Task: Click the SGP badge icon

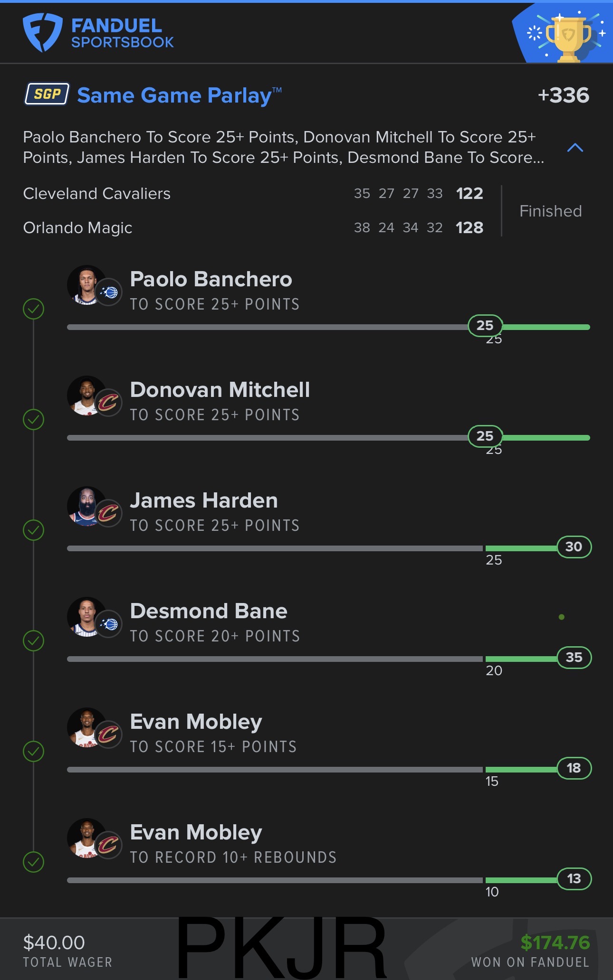Action: coord(47,94)
